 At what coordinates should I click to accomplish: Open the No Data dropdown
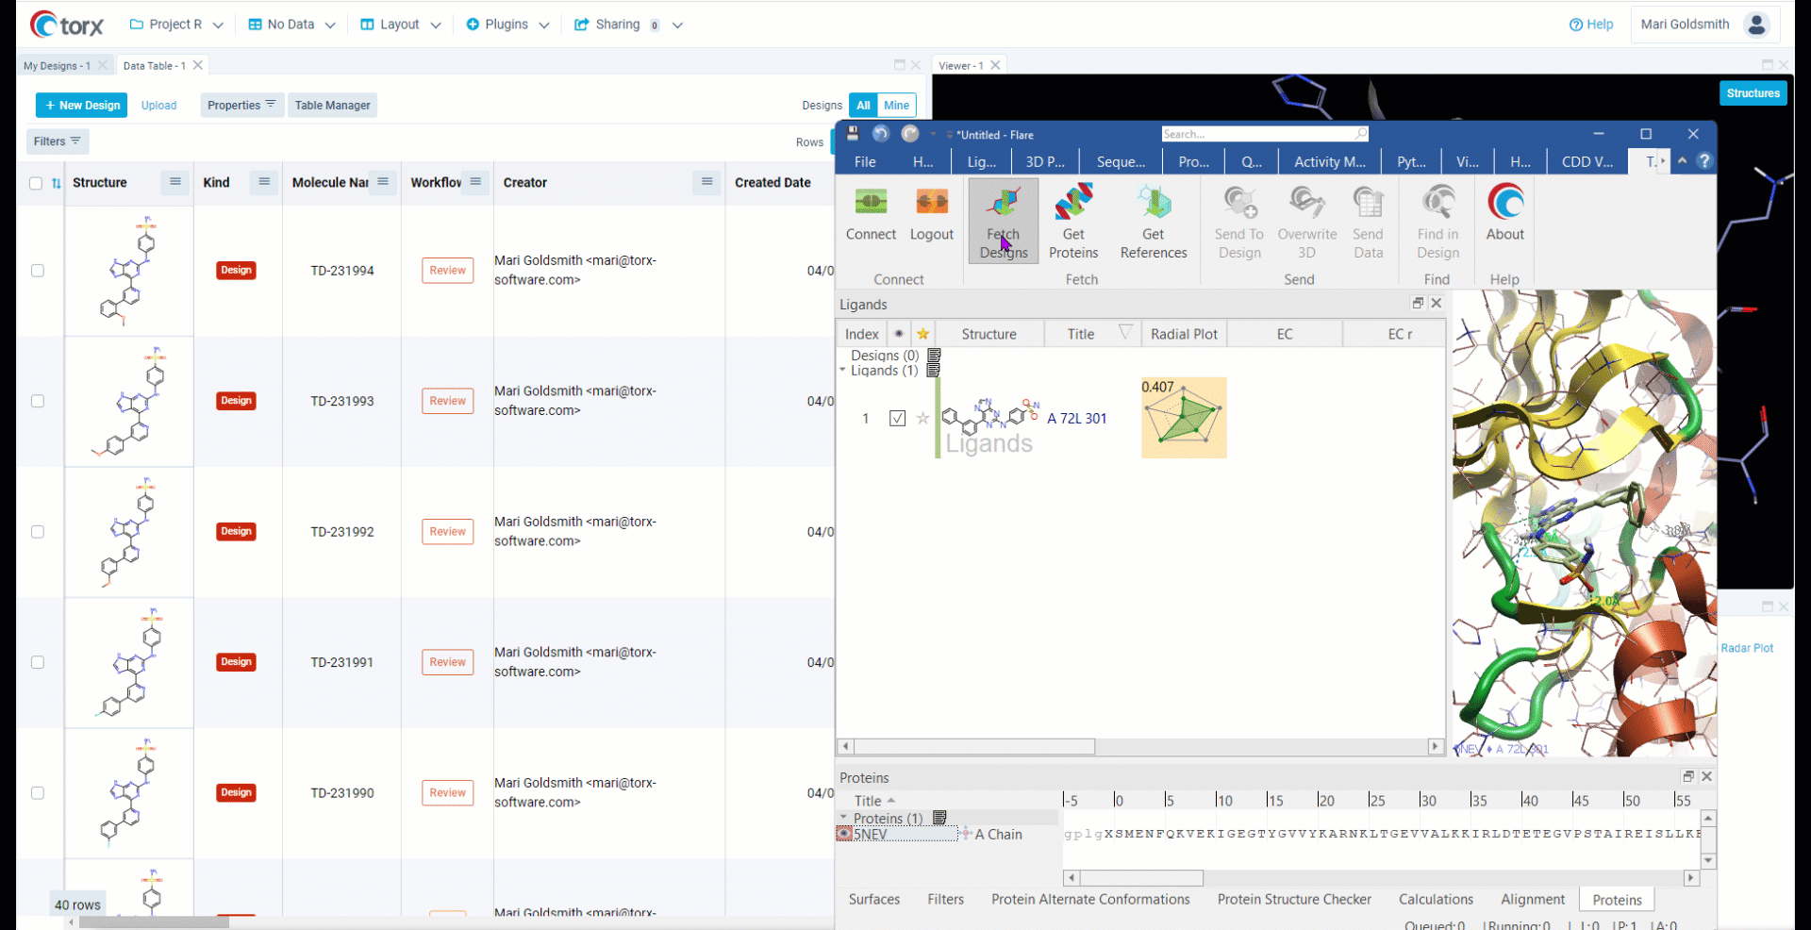point(291,25)
